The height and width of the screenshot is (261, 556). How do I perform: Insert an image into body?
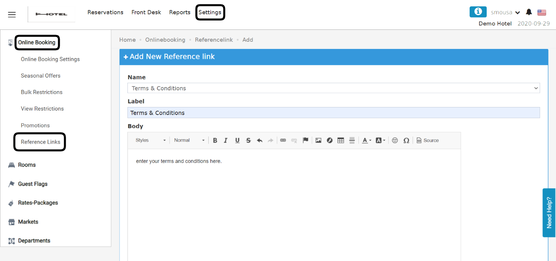(318, 140)
